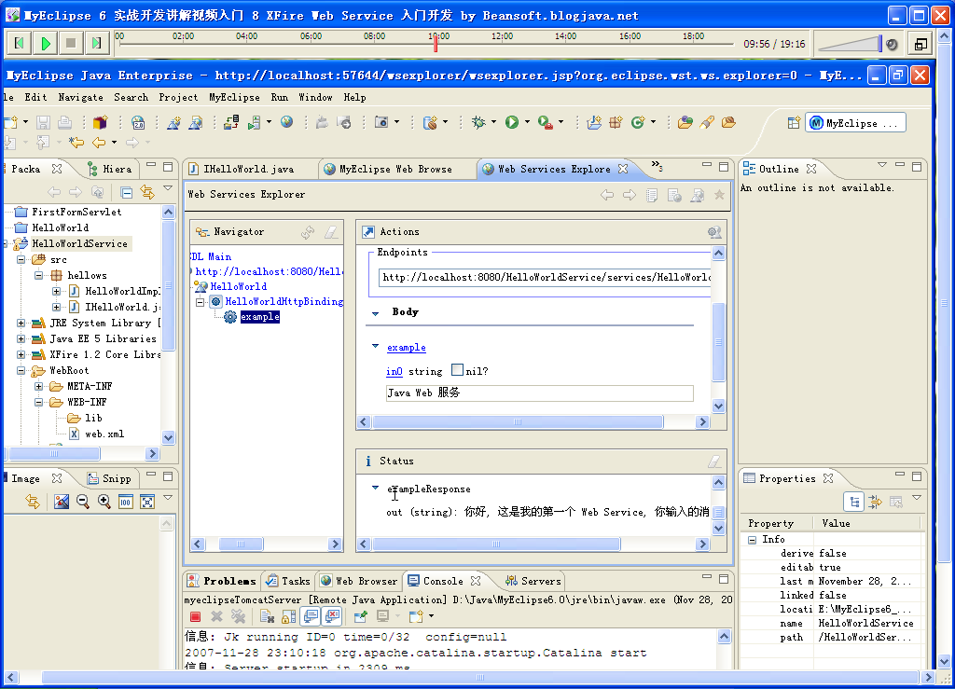The height and width of the screenshot is (689, 955).
Task: Click the video player Stop button
Action: pos(71,43)
